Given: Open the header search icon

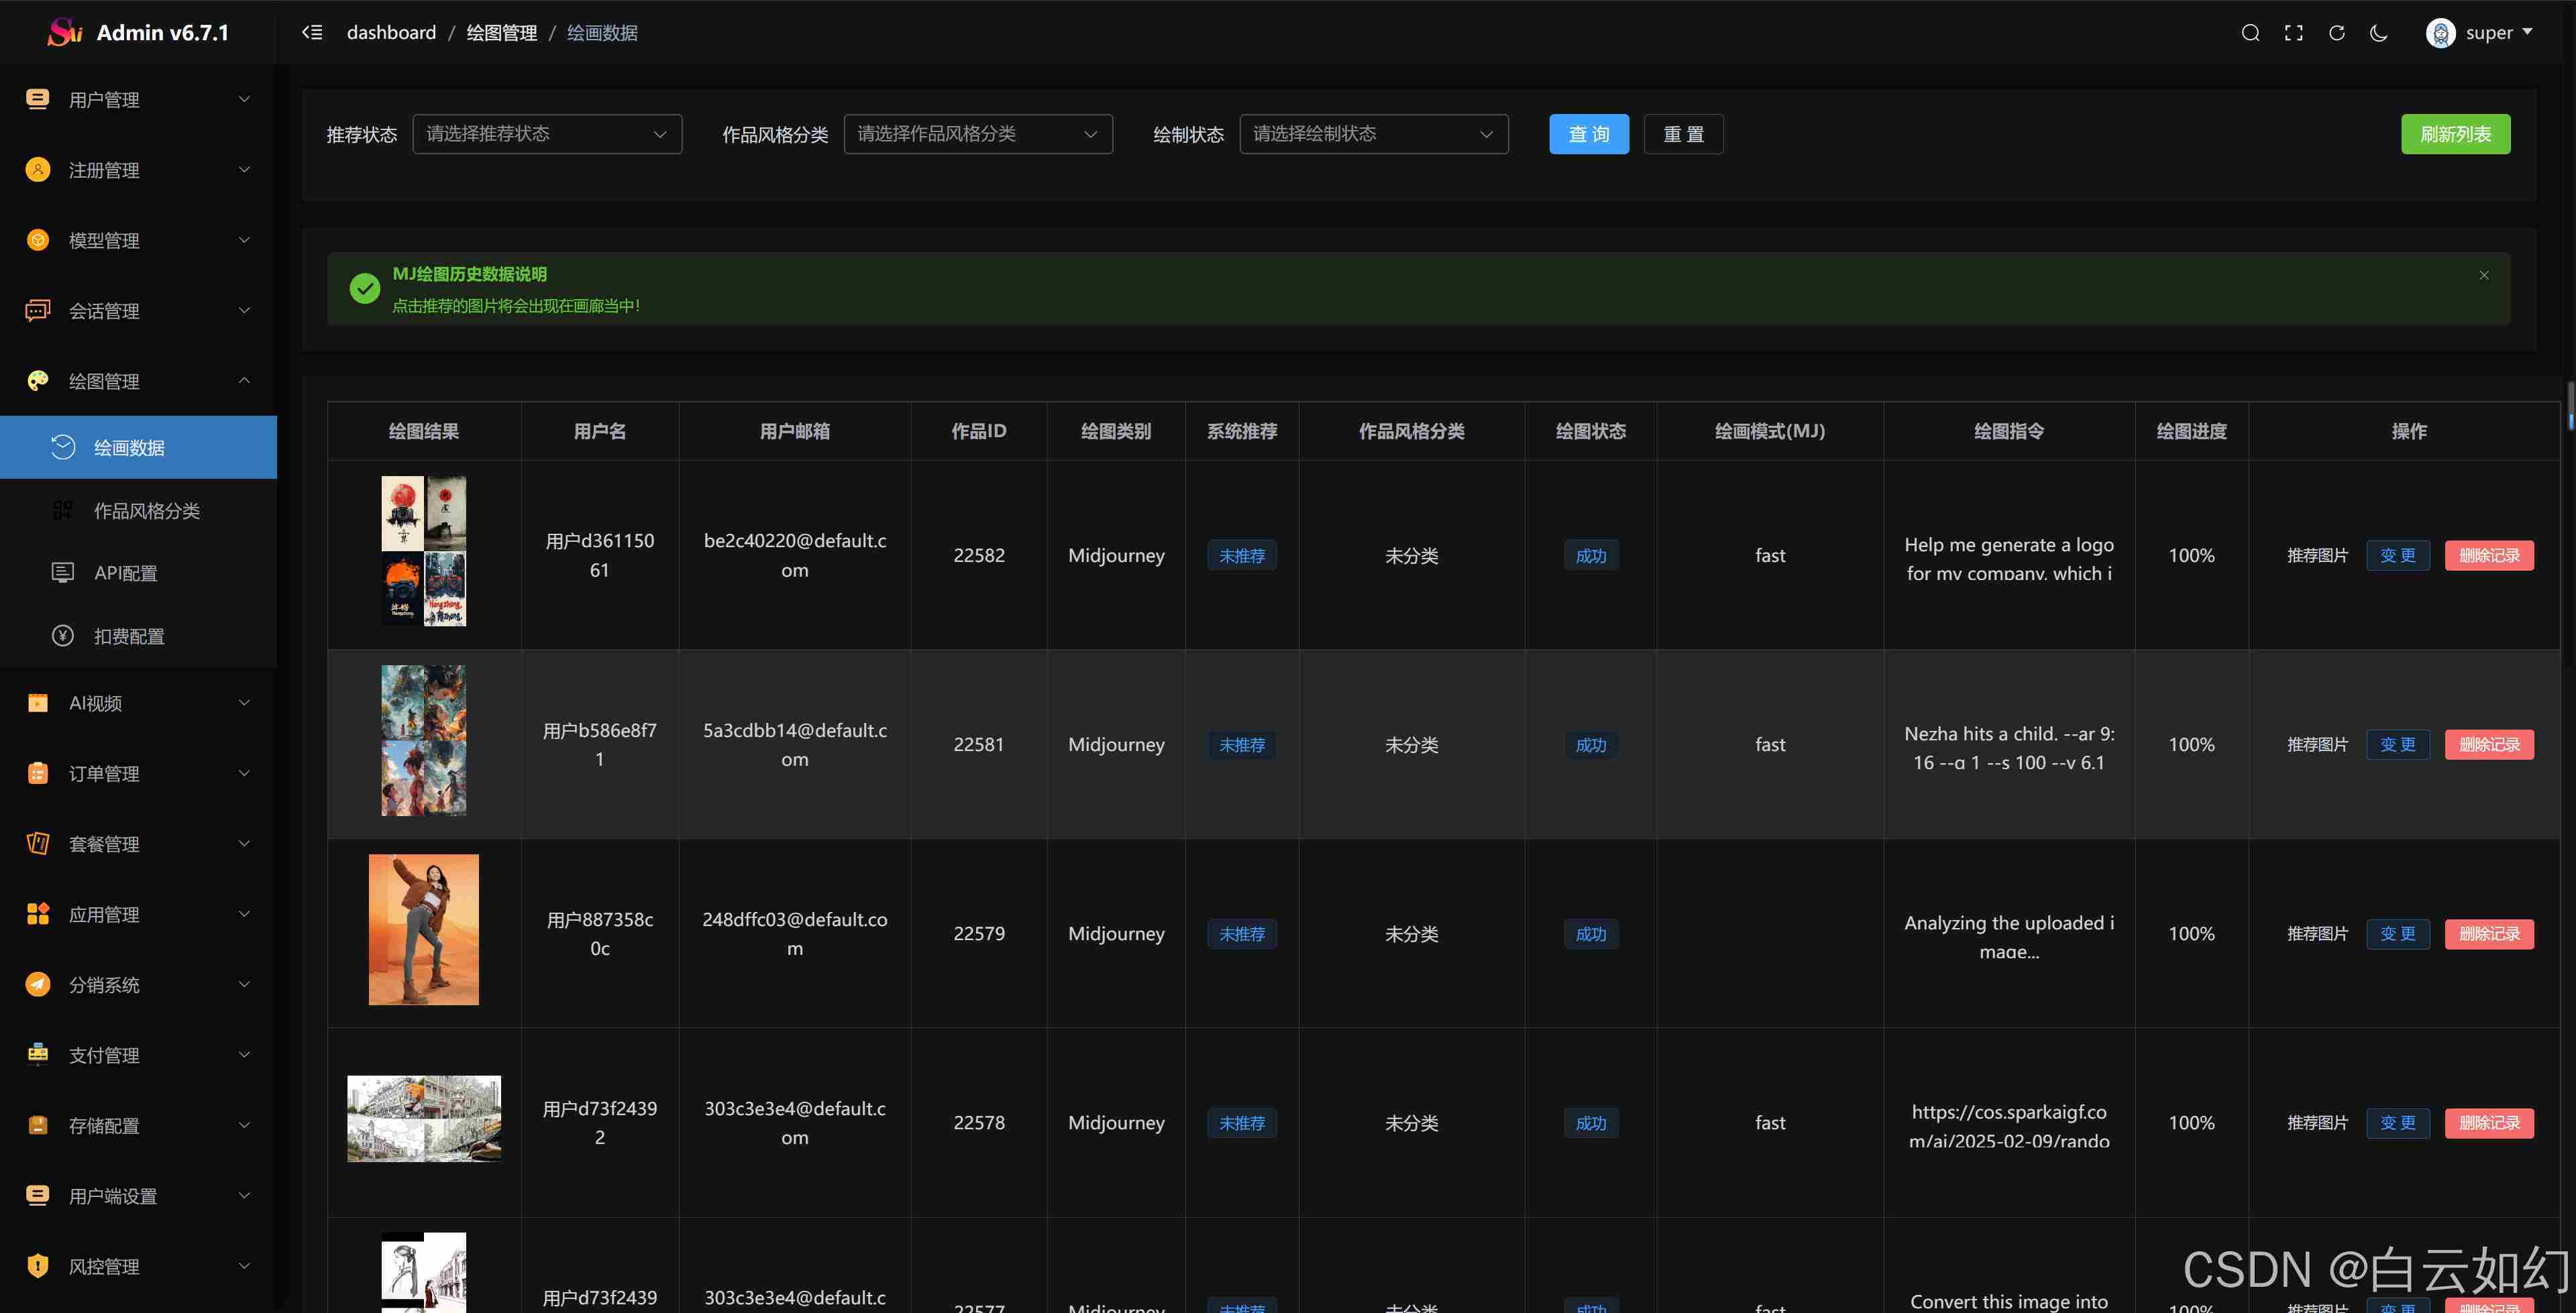Looking at the screenshot, I should (2250, 33).
